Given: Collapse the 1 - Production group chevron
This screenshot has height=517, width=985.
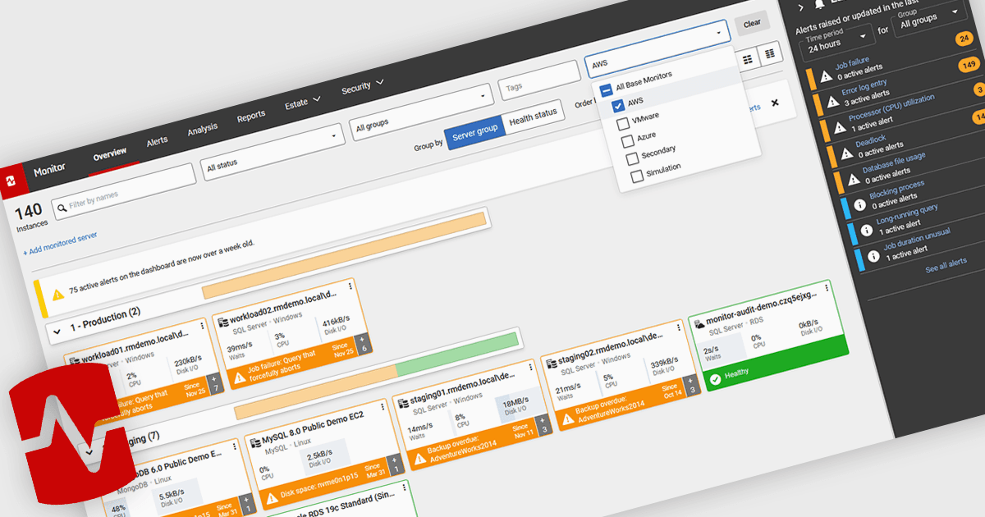Looking at the screenshot, I should pos(57,332).
